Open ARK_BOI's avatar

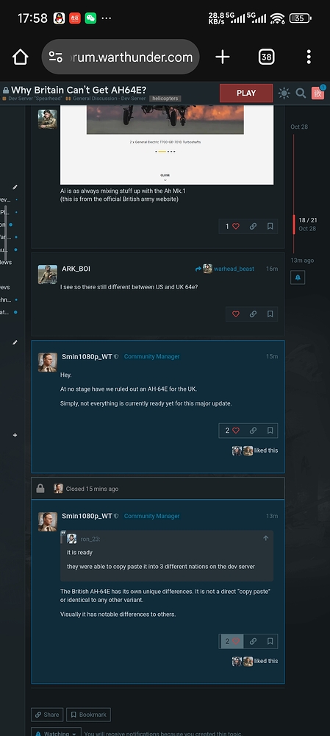coord(47,274)
